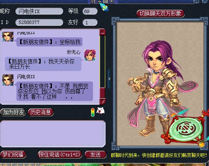Image resolution: width=209 pixels, height=166 pixels.
Task: Click scroll-up arrow of chat history
Action: 103,32
